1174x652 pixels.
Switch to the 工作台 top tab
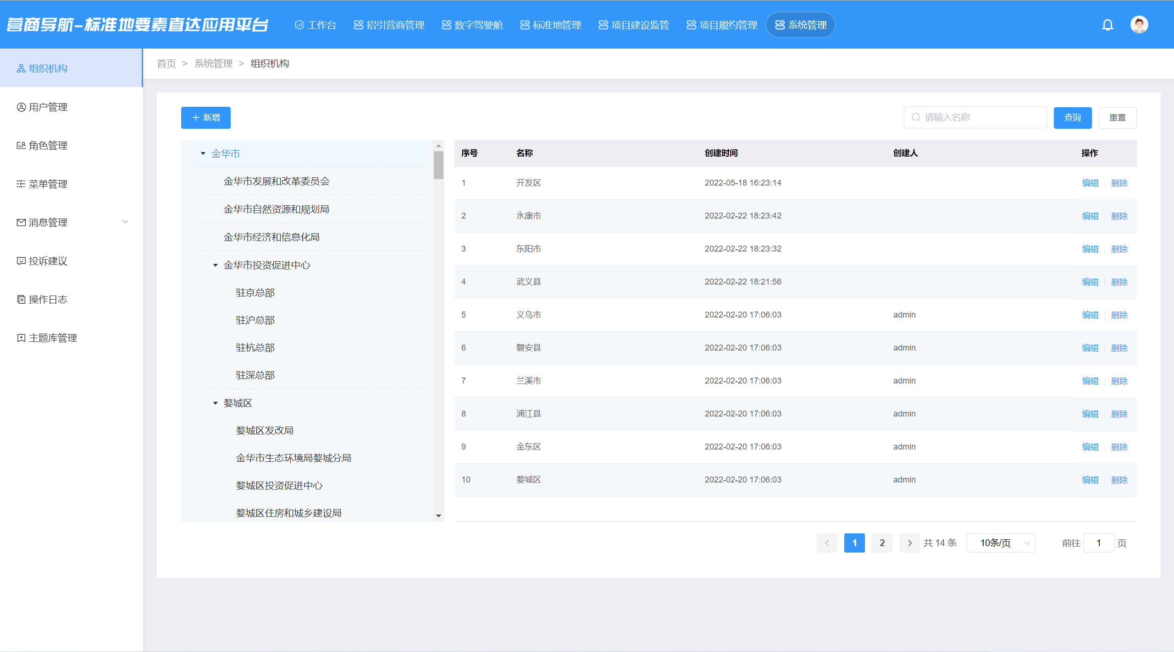click(x=316, y=25)
